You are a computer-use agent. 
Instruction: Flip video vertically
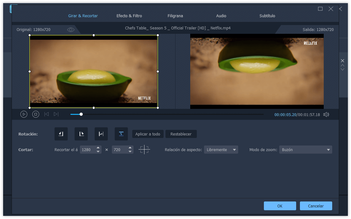121,134
